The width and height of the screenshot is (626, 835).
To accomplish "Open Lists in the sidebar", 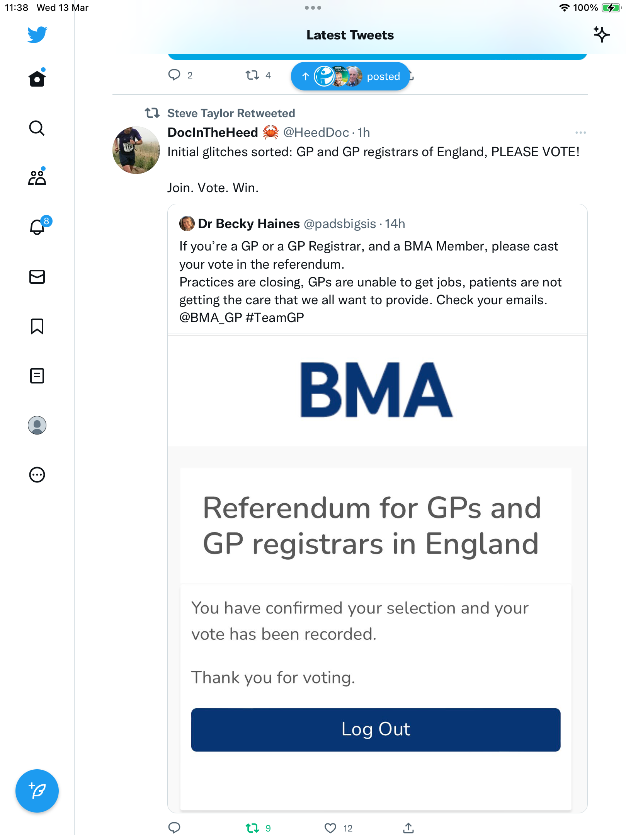I will (37, 376).
